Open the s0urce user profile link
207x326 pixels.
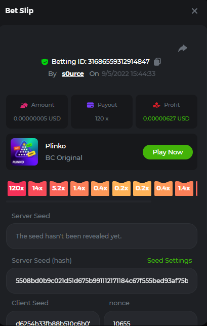(x=73, y=74)
